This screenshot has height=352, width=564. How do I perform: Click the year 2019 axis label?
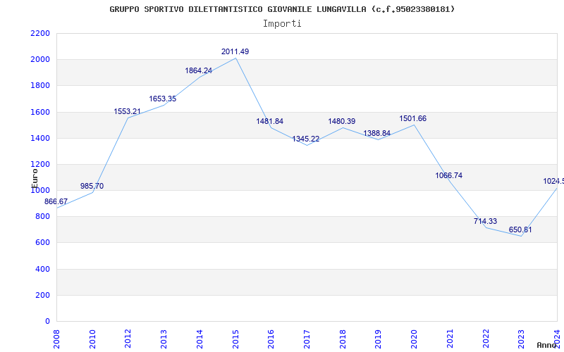379,339
